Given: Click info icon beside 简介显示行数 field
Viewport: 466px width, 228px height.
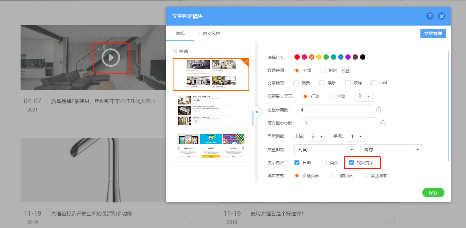Looking at the screenshot, I should (x=382, y=123).
